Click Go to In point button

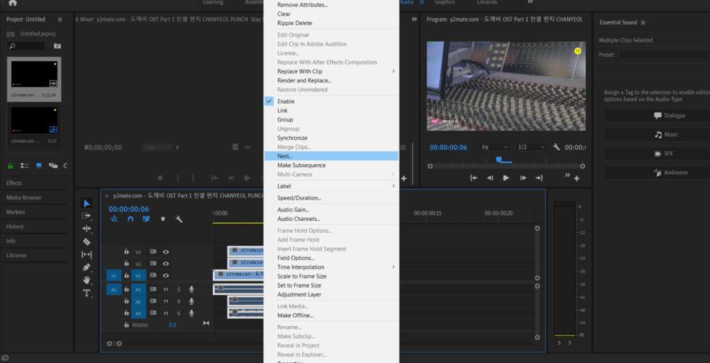click(x=474, y=178)
